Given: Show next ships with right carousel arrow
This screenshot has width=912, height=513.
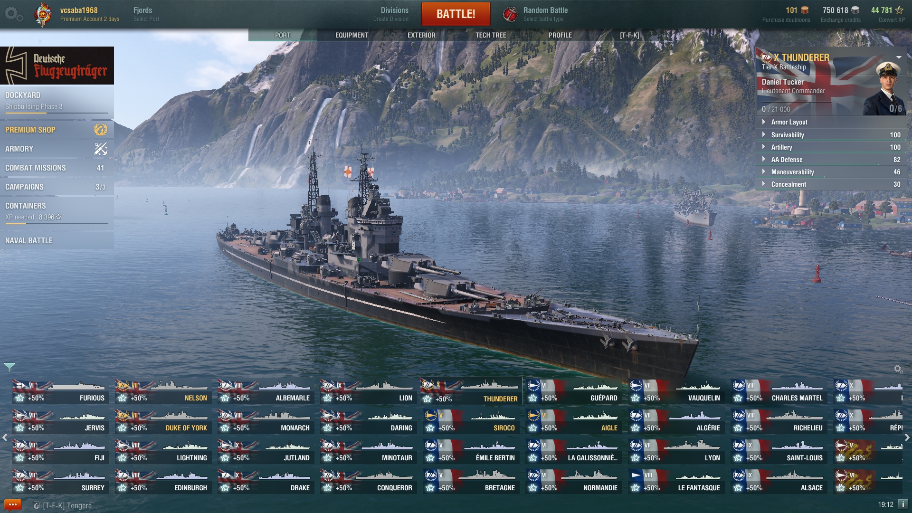Looking at the screenshot, I should (907, 438).
